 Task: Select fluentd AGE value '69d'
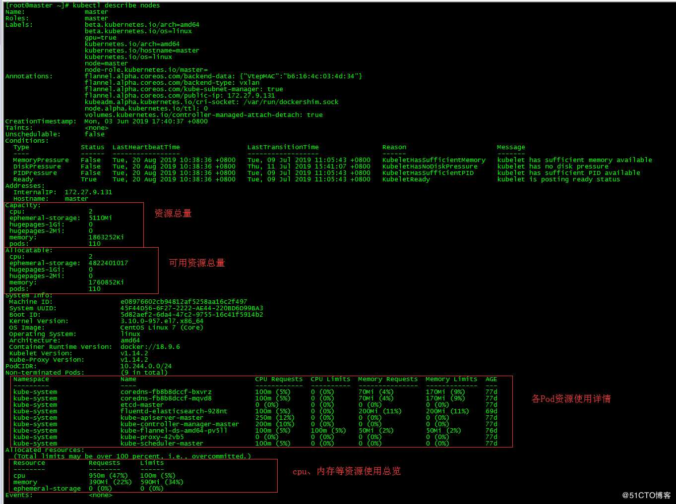point(491,411)
